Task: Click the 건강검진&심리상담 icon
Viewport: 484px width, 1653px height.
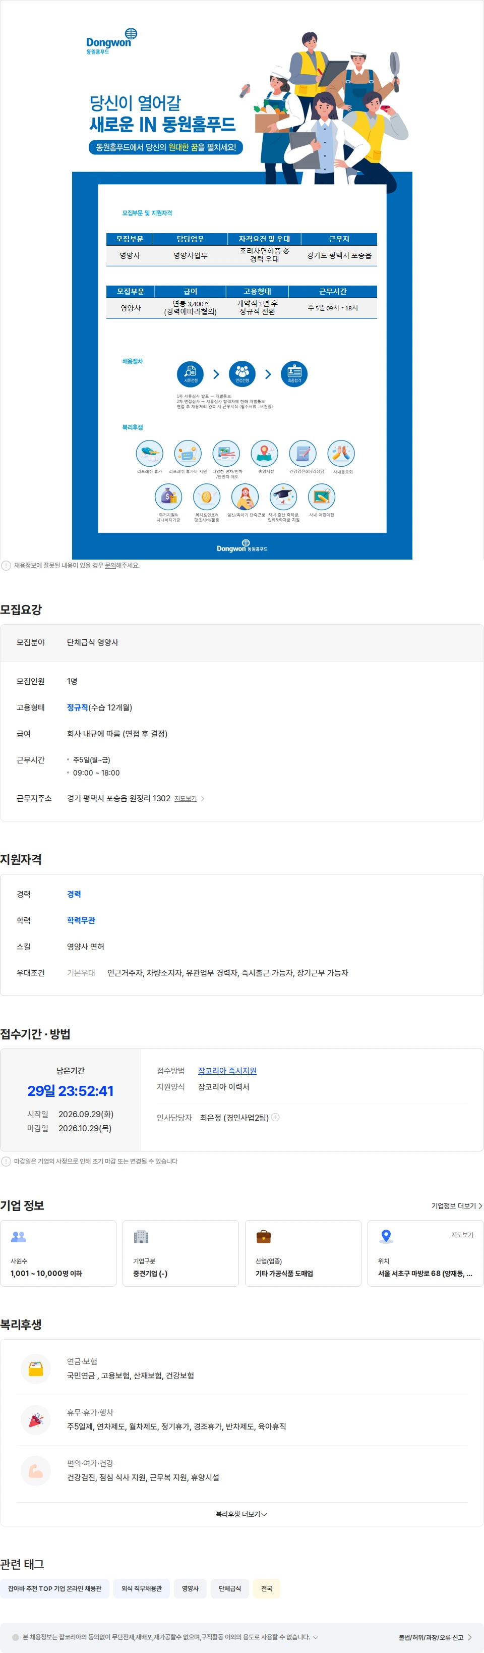Action: (x=302, y=453)
